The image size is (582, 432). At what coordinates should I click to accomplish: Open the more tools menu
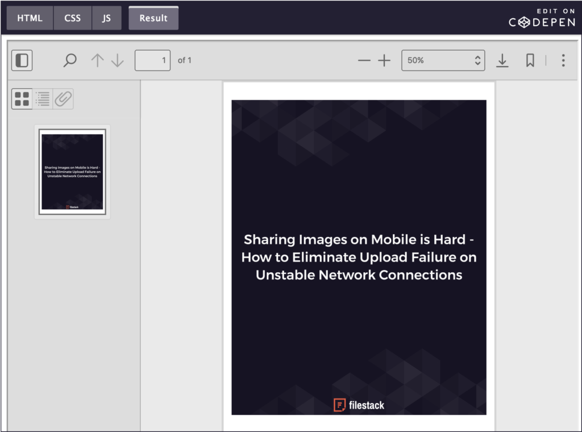(563, 60)
